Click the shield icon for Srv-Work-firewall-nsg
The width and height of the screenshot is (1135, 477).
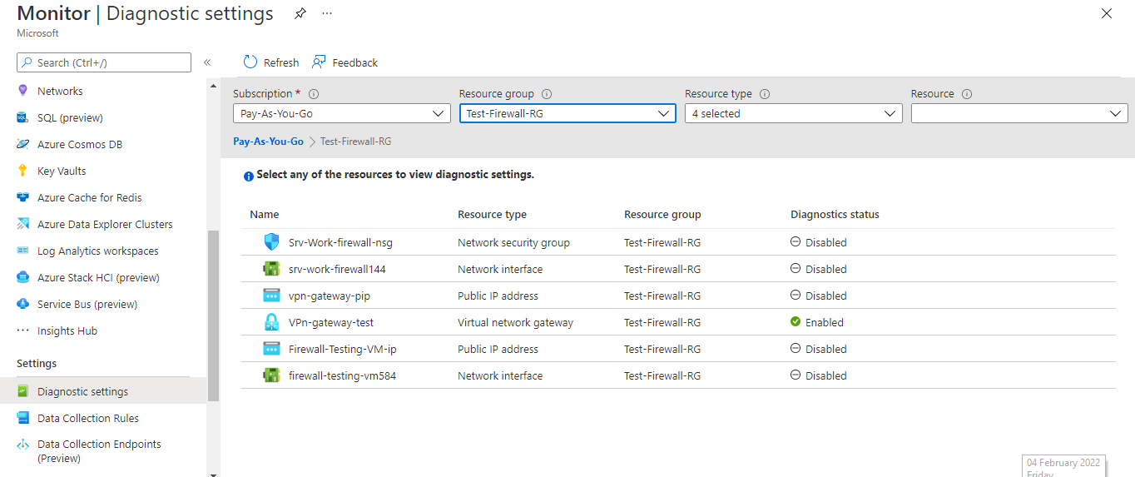tap(271, 242)
